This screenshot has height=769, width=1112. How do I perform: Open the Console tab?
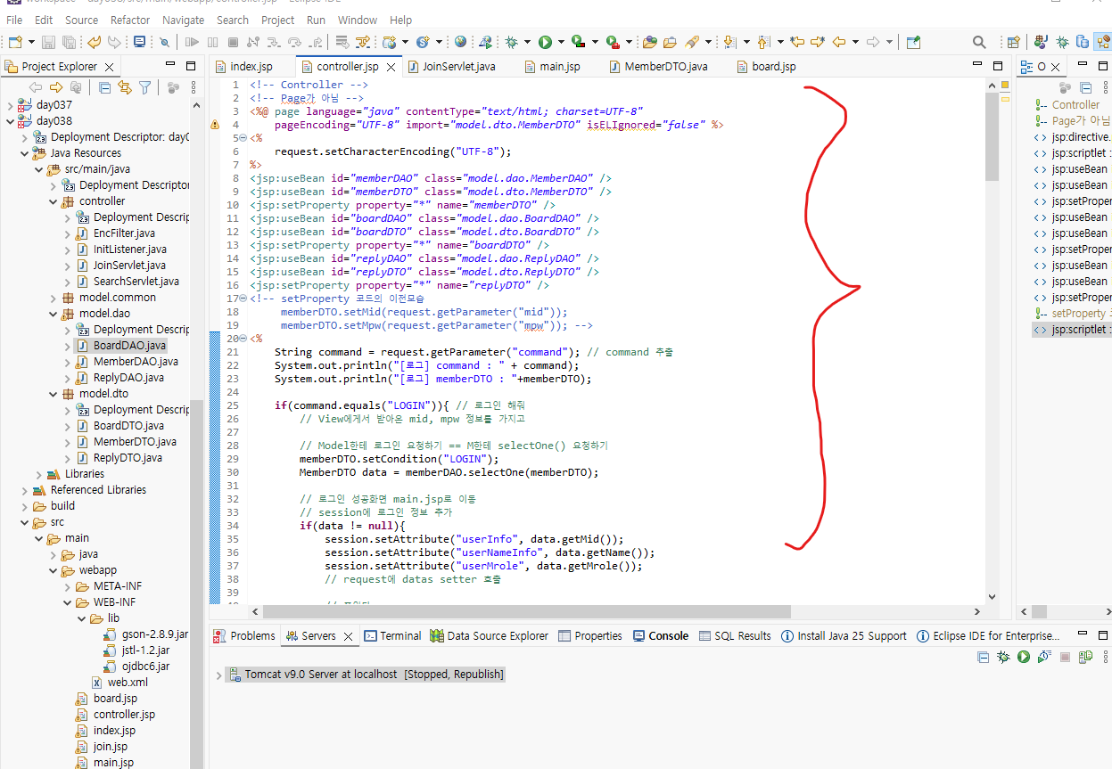point(661,636)
